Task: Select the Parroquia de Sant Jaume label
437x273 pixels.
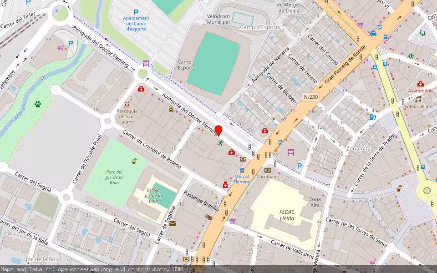Action: 127,116
